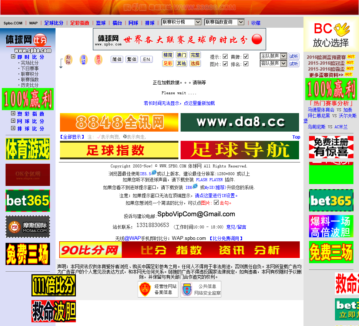This screenshot has width=359, height=326.
Task: Open the 篮球 nav tab
Action: [101, 23]
